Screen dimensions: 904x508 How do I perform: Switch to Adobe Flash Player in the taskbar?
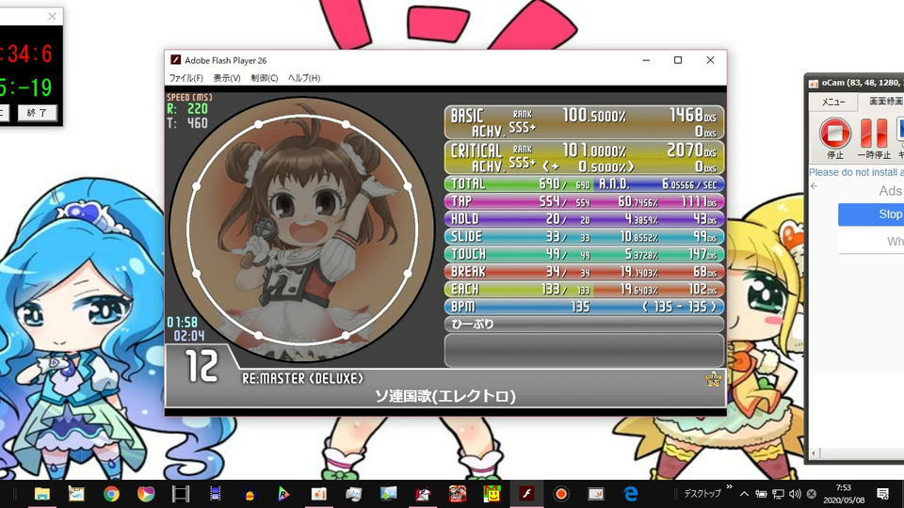pos(526,494)
